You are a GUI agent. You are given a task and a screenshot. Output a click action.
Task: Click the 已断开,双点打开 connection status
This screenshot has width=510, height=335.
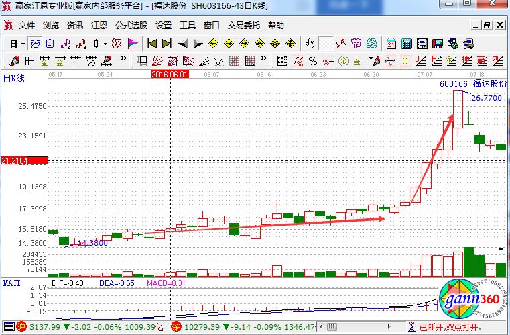446,327
